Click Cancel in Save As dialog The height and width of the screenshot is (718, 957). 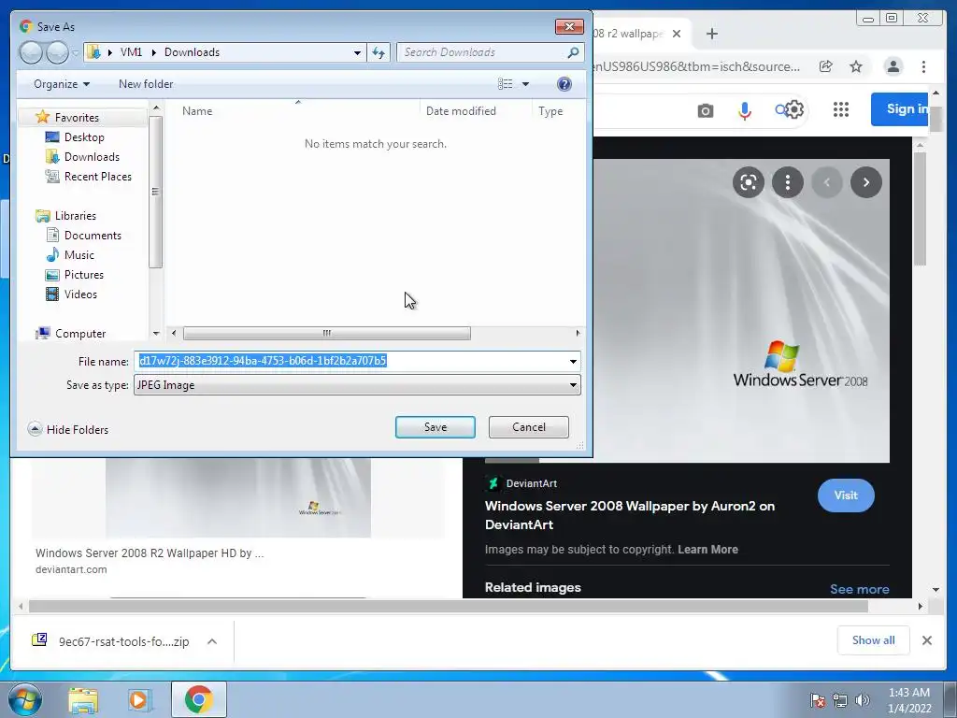pos(529,427)
